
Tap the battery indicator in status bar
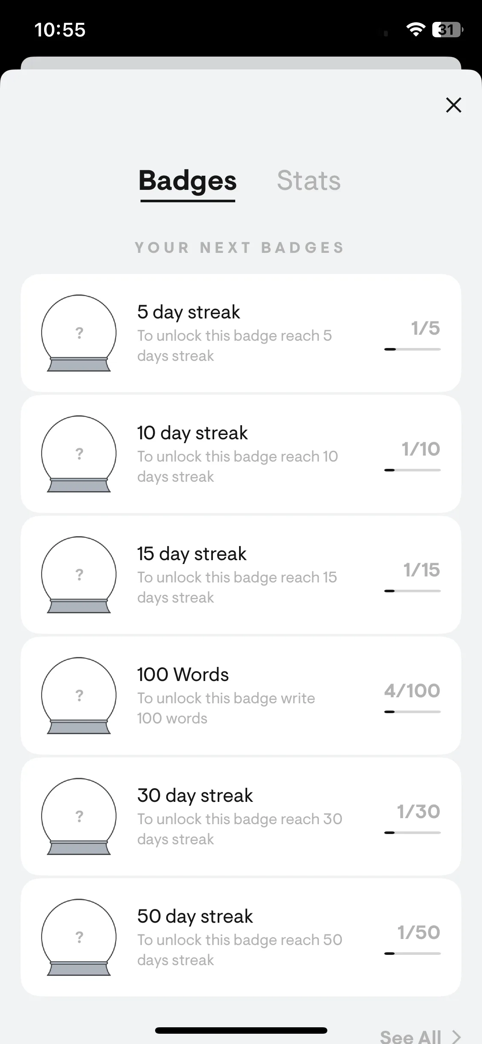[447, 30]
